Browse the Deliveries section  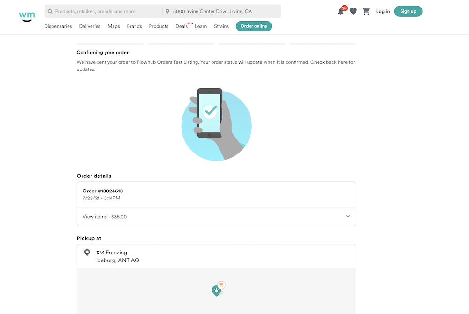(x=90, y=26)
